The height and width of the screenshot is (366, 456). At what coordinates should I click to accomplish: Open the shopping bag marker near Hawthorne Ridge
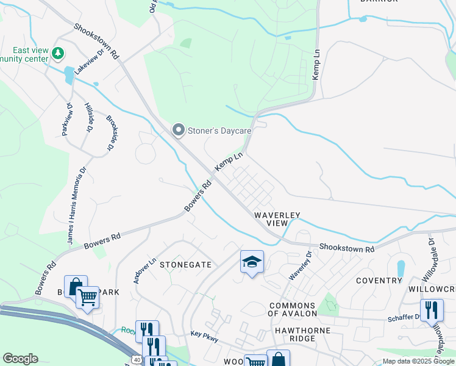[x=279, y=358]
